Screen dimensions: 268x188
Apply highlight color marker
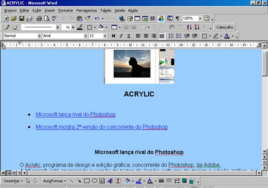[216, 36]
